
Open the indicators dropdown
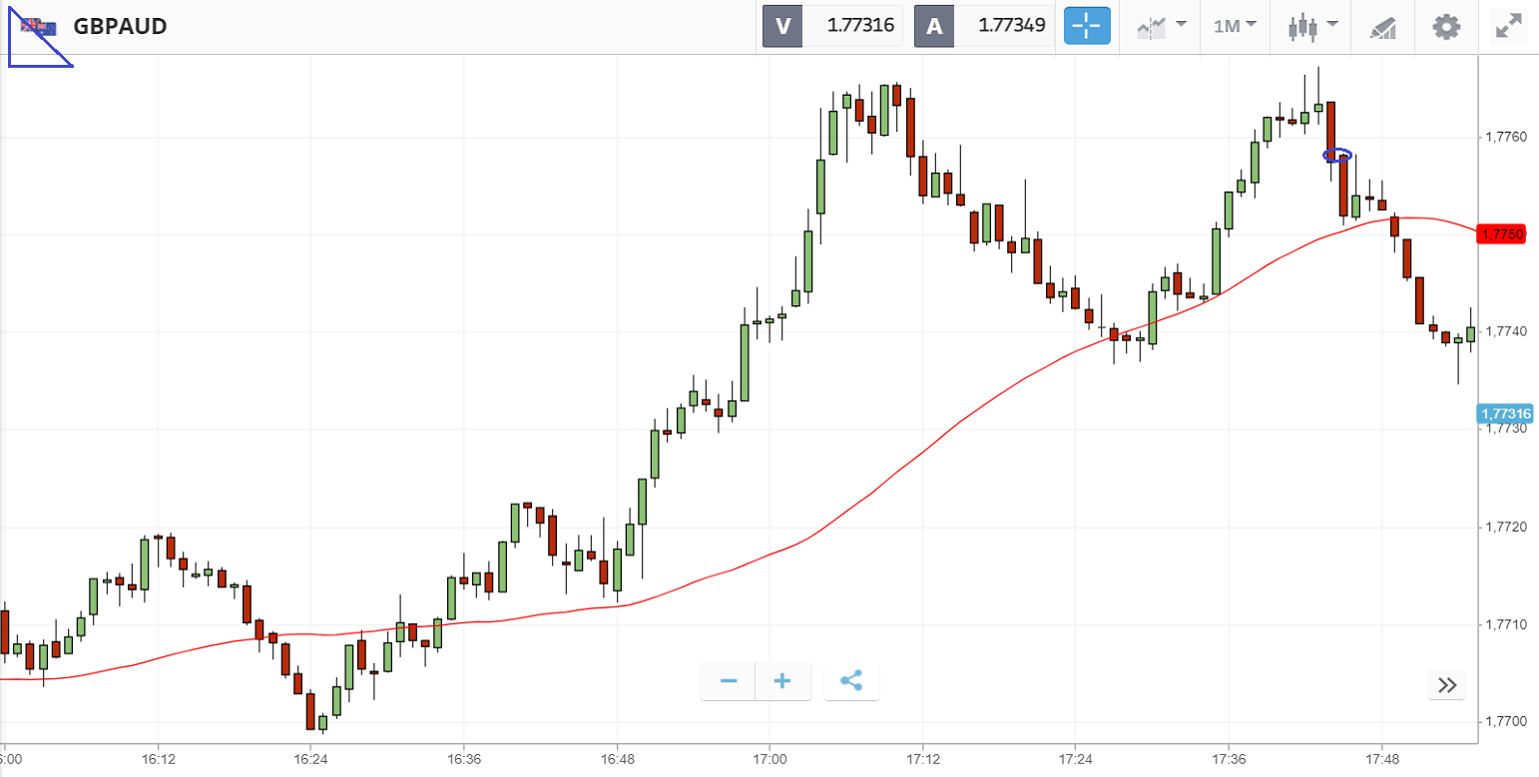click(x=1162, y=26)
